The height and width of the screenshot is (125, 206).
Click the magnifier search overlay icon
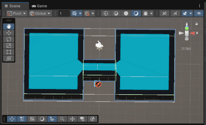point(62,119)
